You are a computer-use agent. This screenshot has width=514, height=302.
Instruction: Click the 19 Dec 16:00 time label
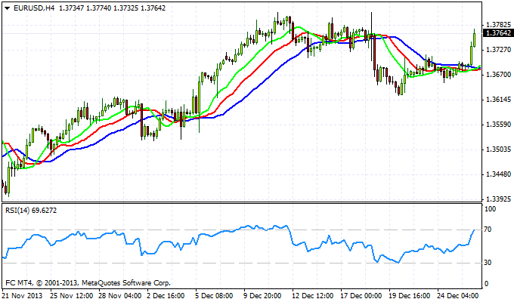click(x=410, y=296)
